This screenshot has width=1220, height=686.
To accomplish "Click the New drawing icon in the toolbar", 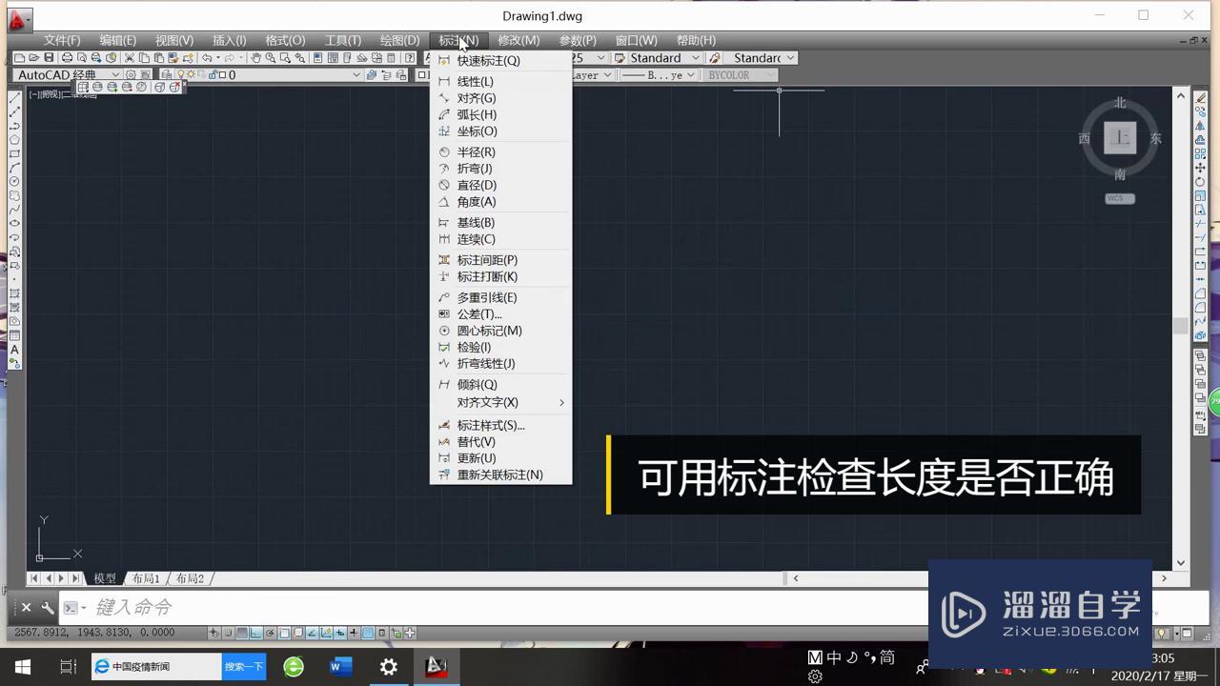I will (x=19, y=58).
